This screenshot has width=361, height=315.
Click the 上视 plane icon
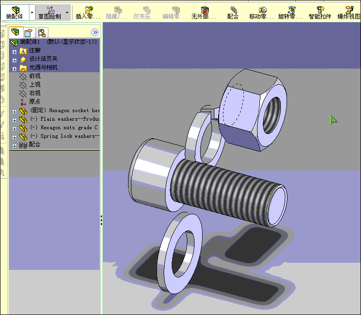coord(23,85)
